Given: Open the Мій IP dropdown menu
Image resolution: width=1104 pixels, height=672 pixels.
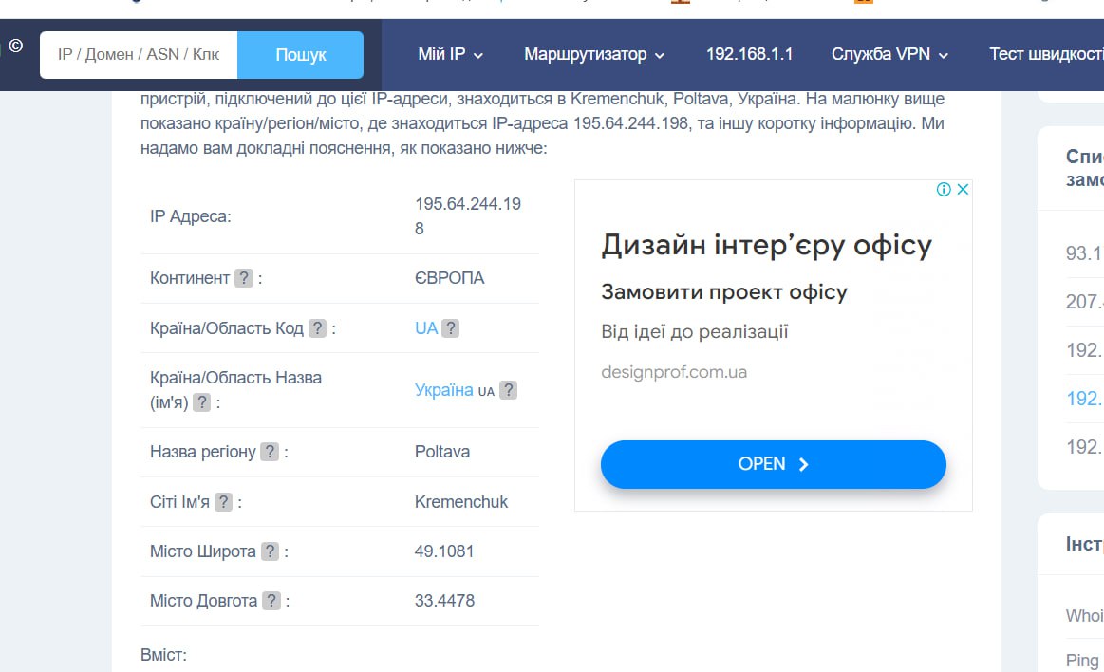Looking at the screenshot, I should point(450,54).
